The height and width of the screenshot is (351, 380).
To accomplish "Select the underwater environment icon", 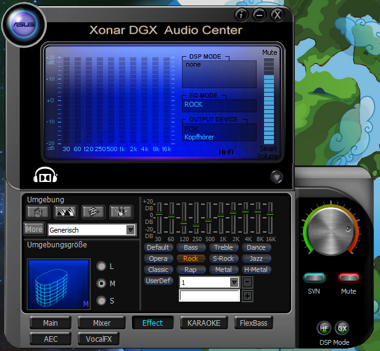I will 94,212.
